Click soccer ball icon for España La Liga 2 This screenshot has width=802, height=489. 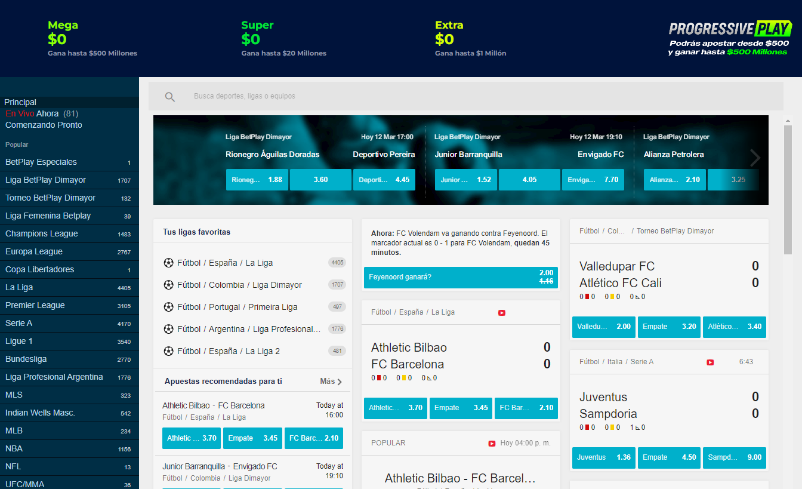pyautogui.click(x=168, y=351)
